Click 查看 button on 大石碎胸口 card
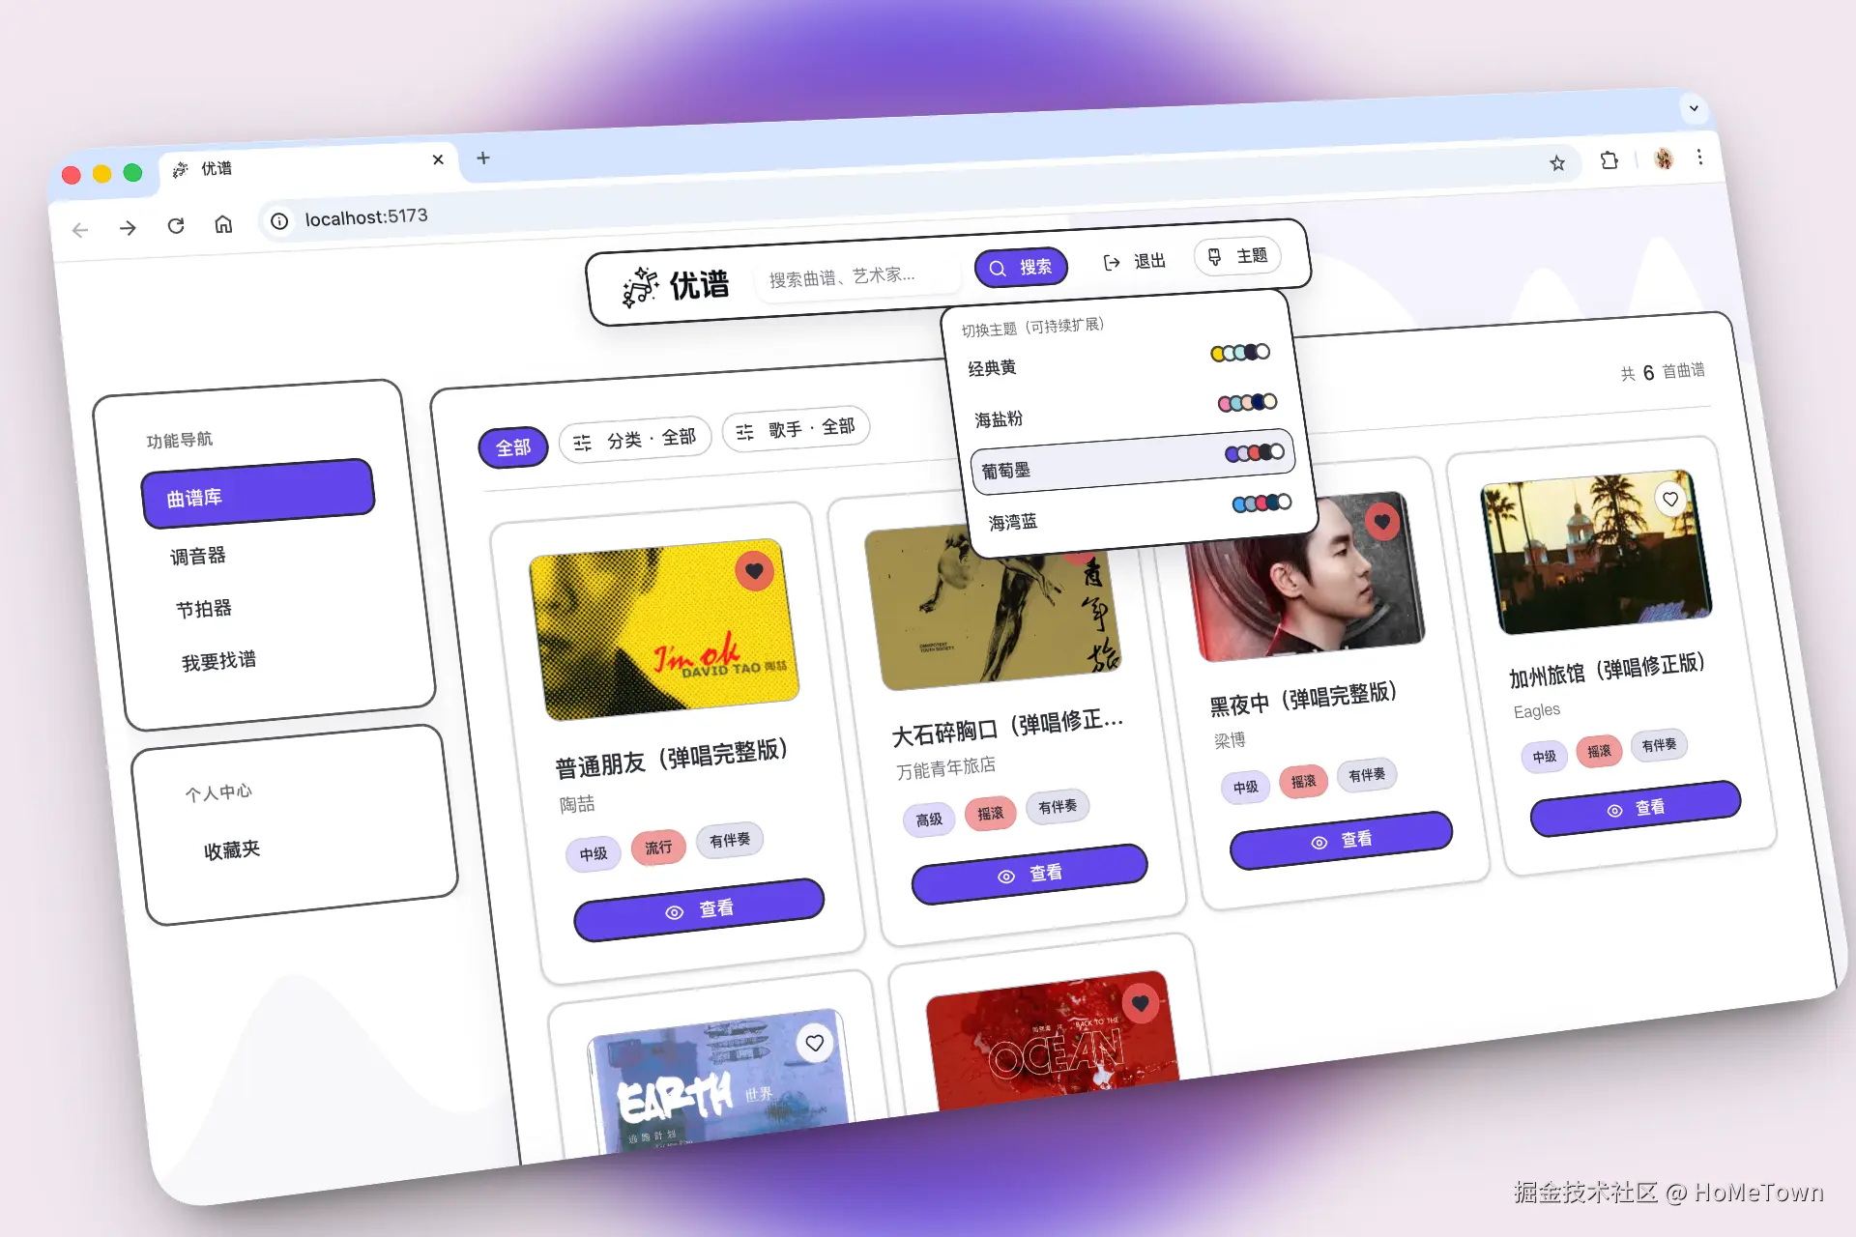 click(x=1029, y=876)
